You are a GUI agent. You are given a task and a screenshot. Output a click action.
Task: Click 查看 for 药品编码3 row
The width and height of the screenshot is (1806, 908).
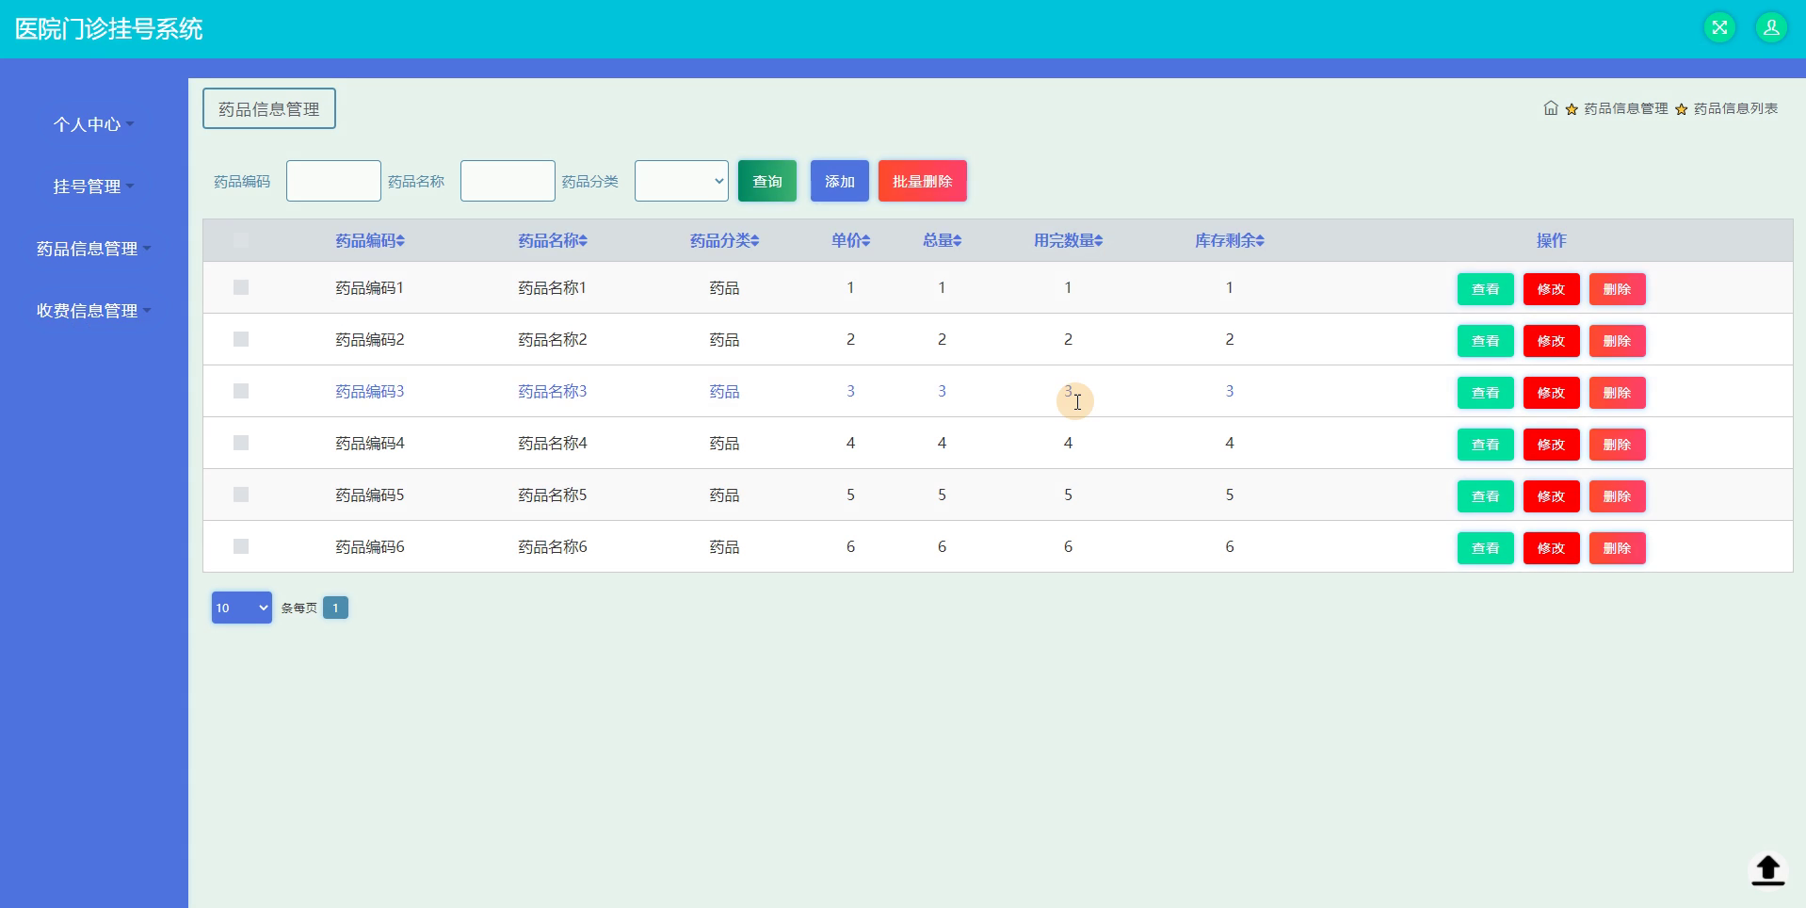click(x=1486, y=393)
